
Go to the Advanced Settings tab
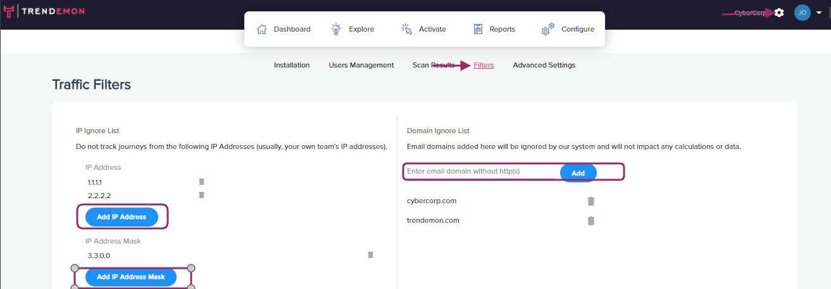tap(544, 65)
